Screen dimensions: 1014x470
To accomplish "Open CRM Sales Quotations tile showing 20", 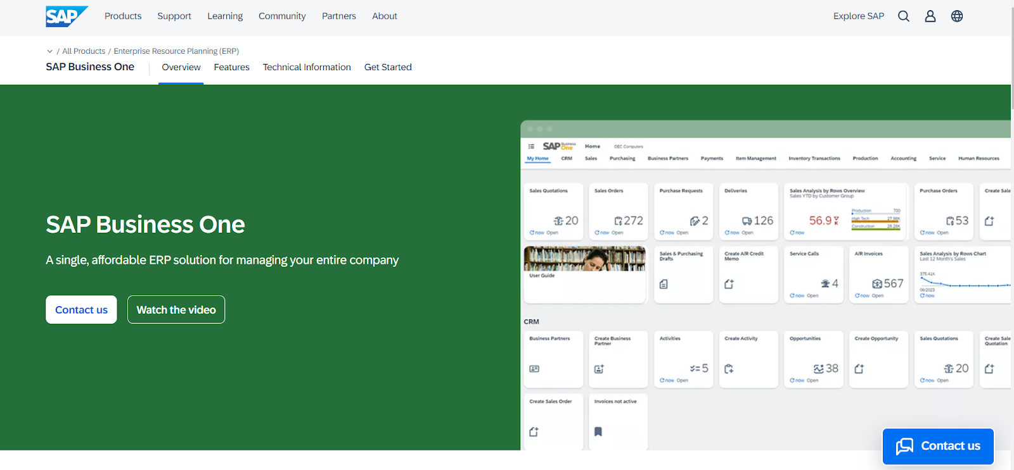I will coord(944,359).
